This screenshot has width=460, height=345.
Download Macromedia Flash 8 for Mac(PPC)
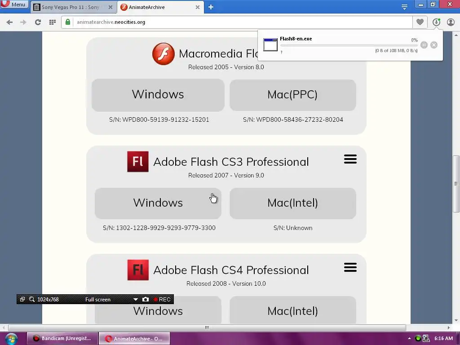(292, 95)
